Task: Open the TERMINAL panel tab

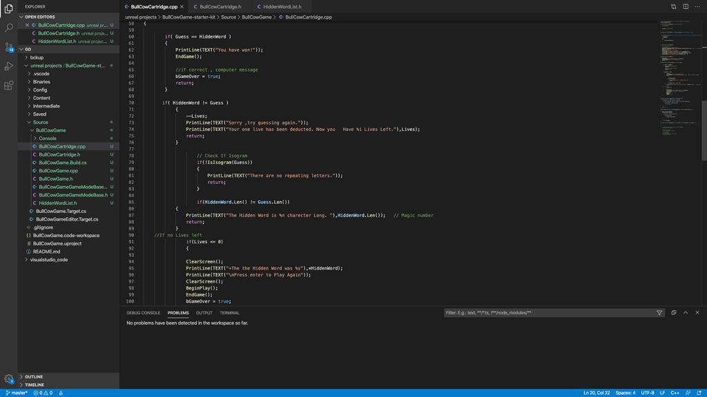Action: pos(229,312)
